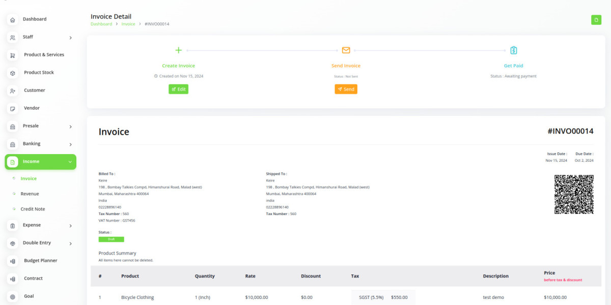
Task: Click the Due Date Oct 2, 2024 value
Action: [x=584, y=160]
